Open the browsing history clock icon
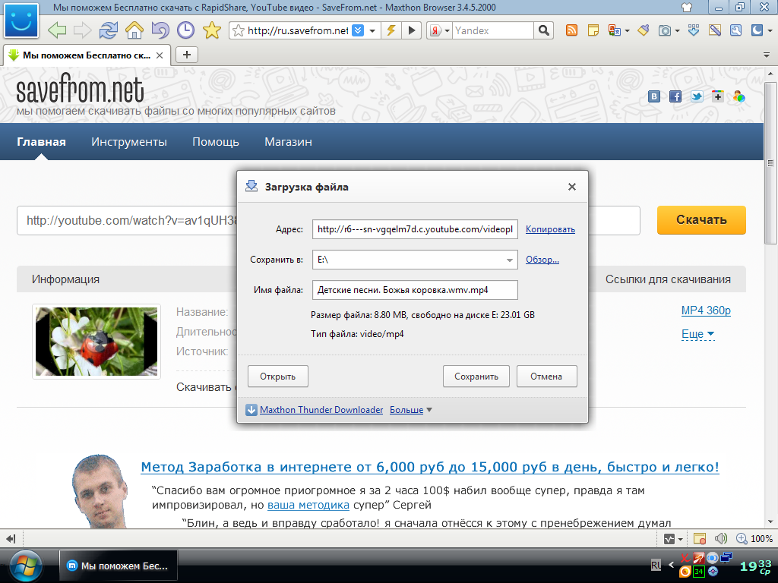This screenshot has height=583, width=778. [185, 31]
